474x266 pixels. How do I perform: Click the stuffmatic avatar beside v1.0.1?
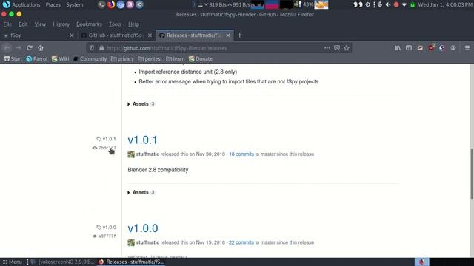point(131,154)
